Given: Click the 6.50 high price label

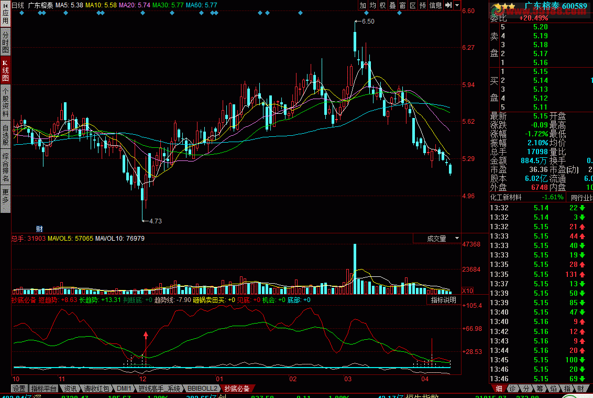Looking at the screenshot, I should pyautogui.click(x=368, y=21).
